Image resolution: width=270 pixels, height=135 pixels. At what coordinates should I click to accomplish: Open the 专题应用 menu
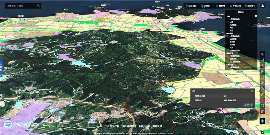tap(235, 6)
